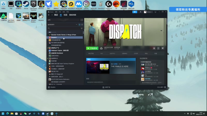Click the library 主页 home bar
The width and height of the screenshot is (207, 116).
pos(63,20)
